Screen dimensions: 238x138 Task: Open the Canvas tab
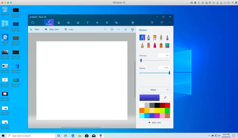[x=107, y=23]
